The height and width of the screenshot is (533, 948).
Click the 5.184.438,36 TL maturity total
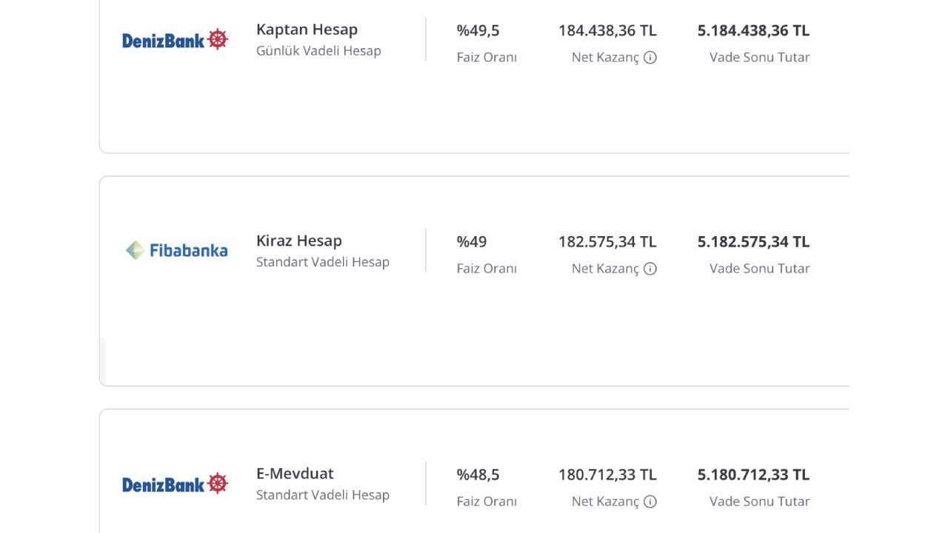pos(753,31)
